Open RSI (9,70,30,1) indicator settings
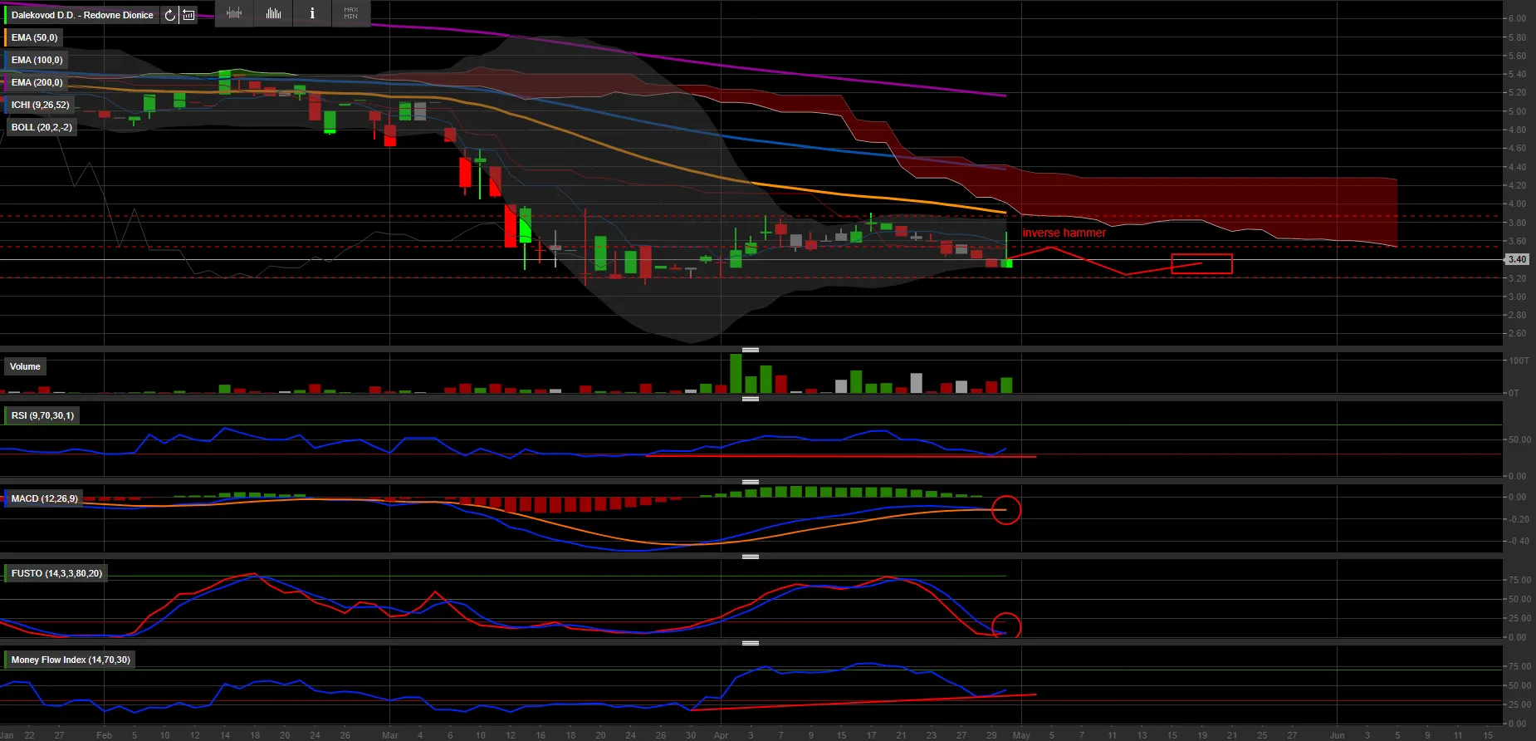This screenshot has height=741, width=1536. point(42,415)
